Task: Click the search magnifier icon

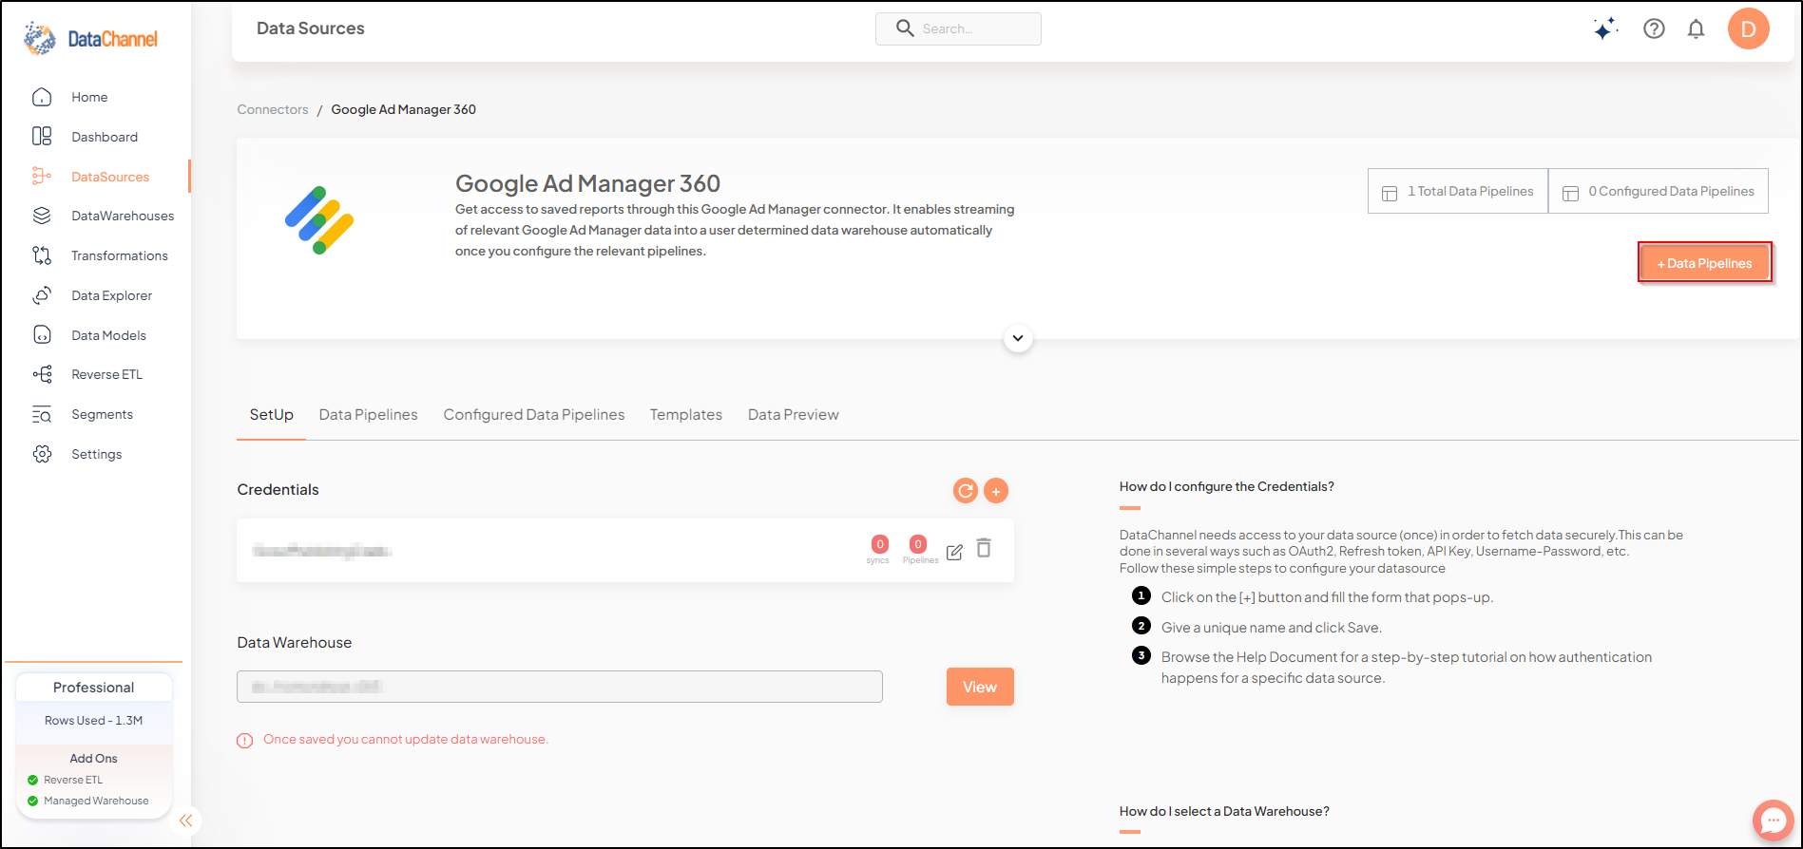Action: tap(905, 28)
